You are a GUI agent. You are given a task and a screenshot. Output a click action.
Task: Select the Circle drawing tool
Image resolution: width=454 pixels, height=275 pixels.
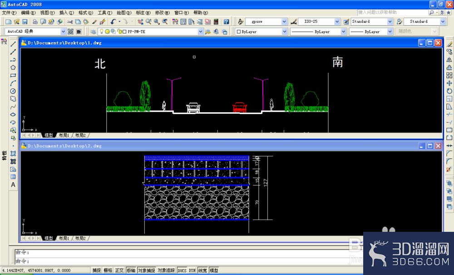coord(13,91)
